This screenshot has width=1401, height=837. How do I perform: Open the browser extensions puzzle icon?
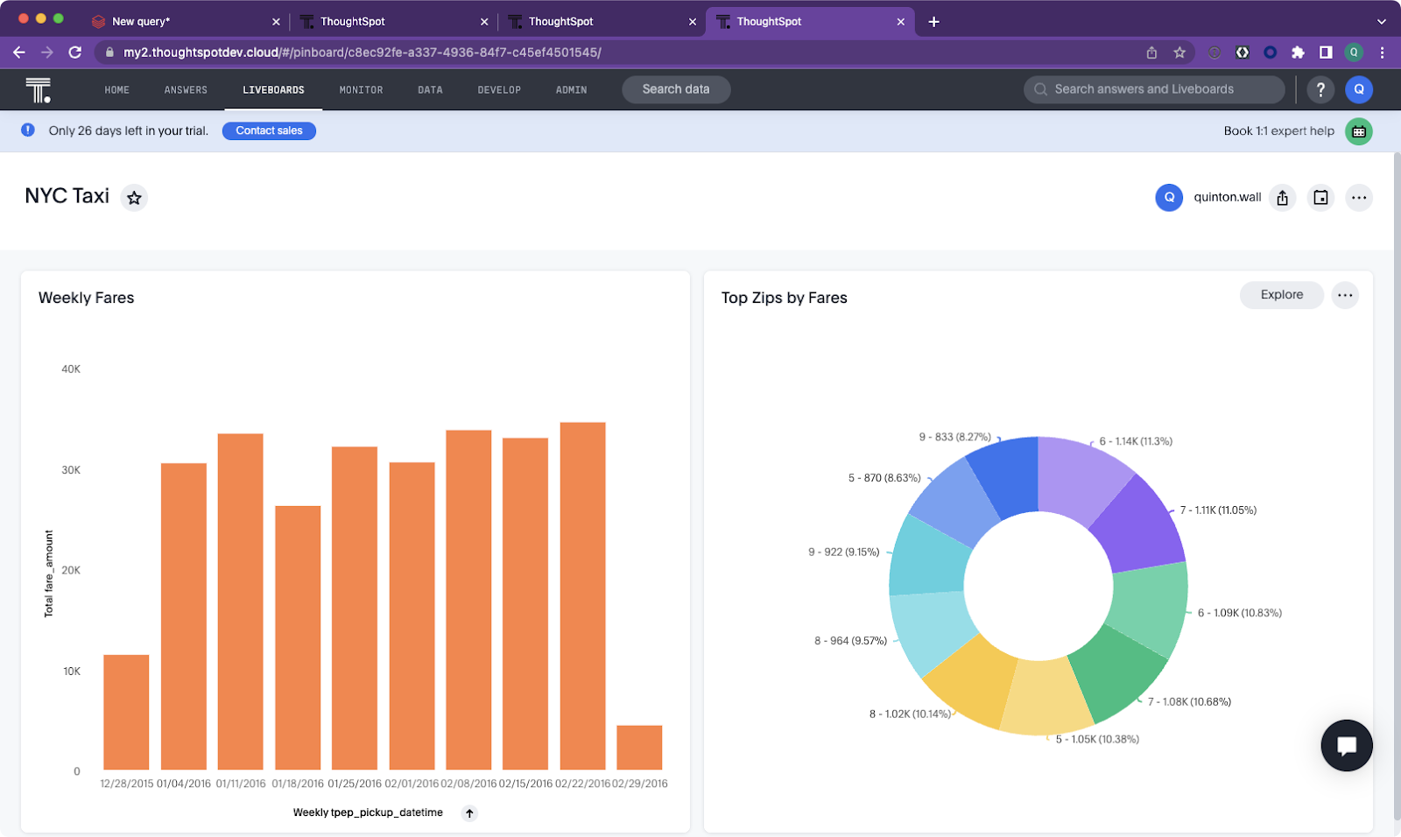[1298, 53]
